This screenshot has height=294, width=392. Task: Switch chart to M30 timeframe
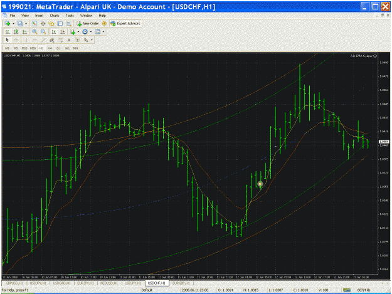[33, 48]
